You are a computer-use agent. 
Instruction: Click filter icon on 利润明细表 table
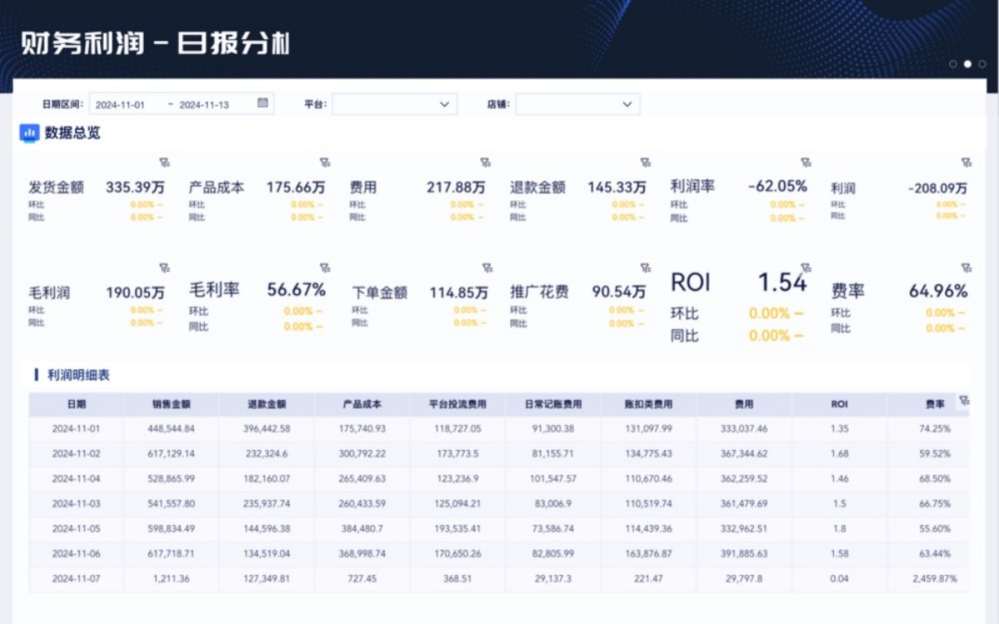tap(964, 400)
